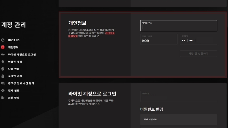
Task: Open 회원 탈퇴 in the sidebar
Action: pos(14,98)
